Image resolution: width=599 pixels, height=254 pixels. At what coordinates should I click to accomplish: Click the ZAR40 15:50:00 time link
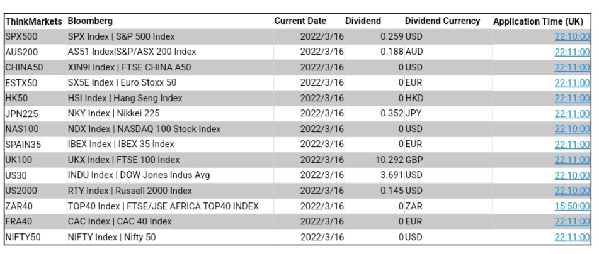pos(572,206)
